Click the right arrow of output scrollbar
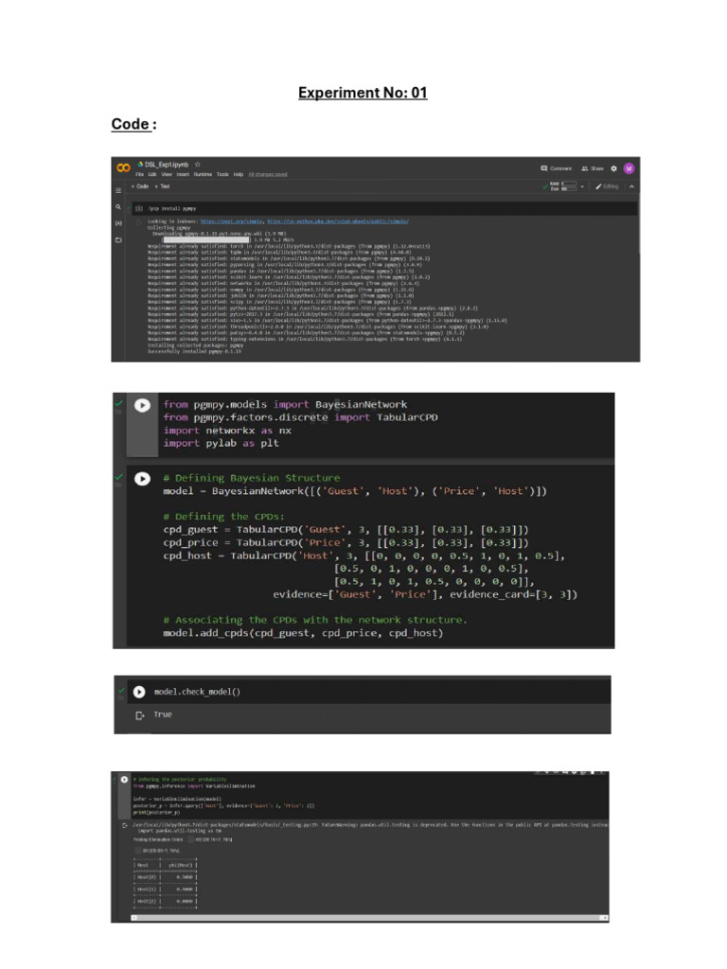 tap(606, 918)
